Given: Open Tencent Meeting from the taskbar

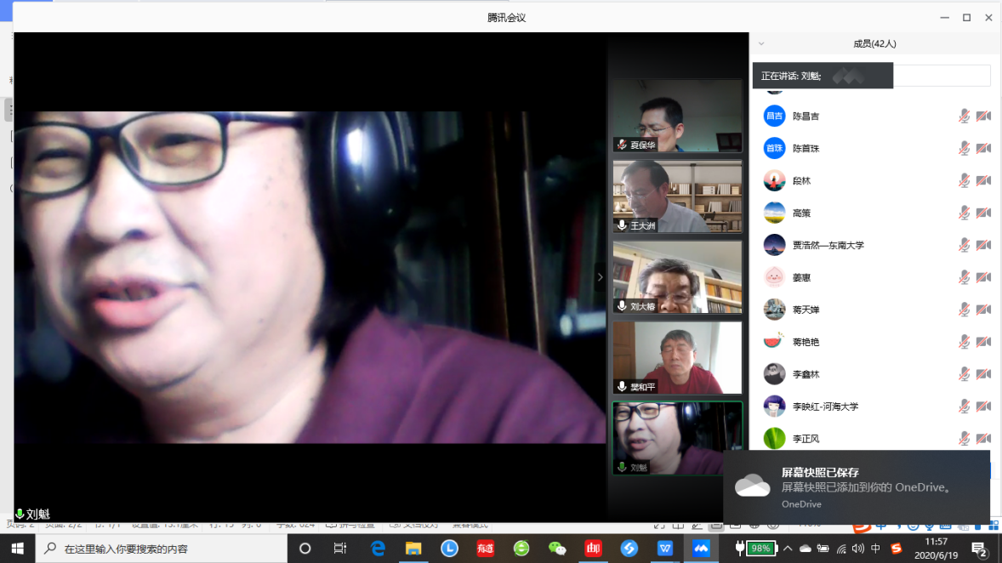Looking at the screenshot, I should pyautogui.click(x=701, y=549).
